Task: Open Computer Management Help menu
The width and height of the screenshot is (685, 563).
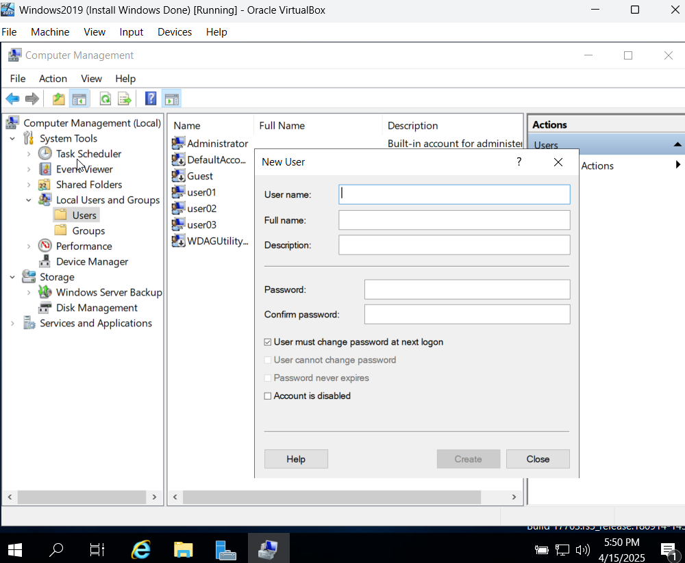Action: pos(125,79)
